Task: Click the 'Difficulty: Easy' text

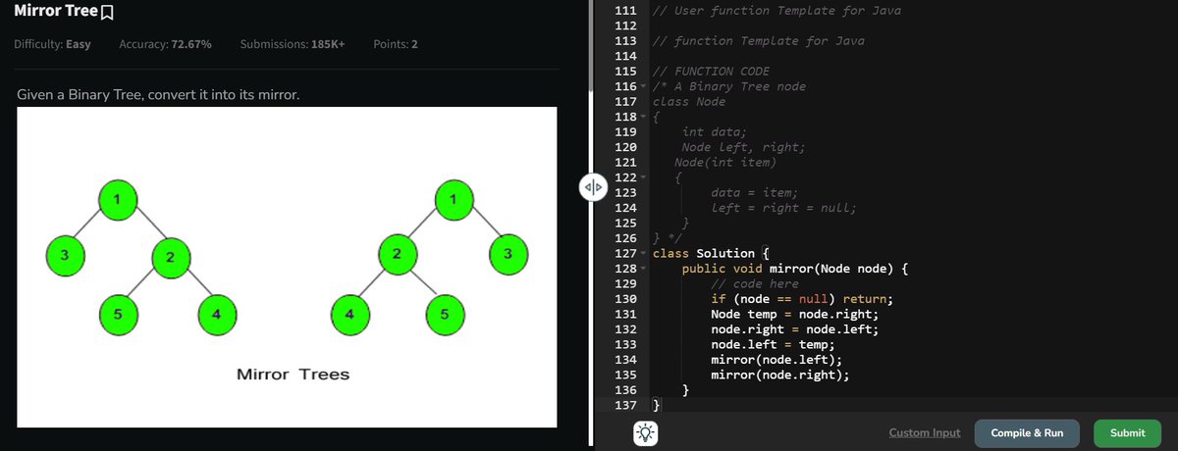Action: point(52,45)
